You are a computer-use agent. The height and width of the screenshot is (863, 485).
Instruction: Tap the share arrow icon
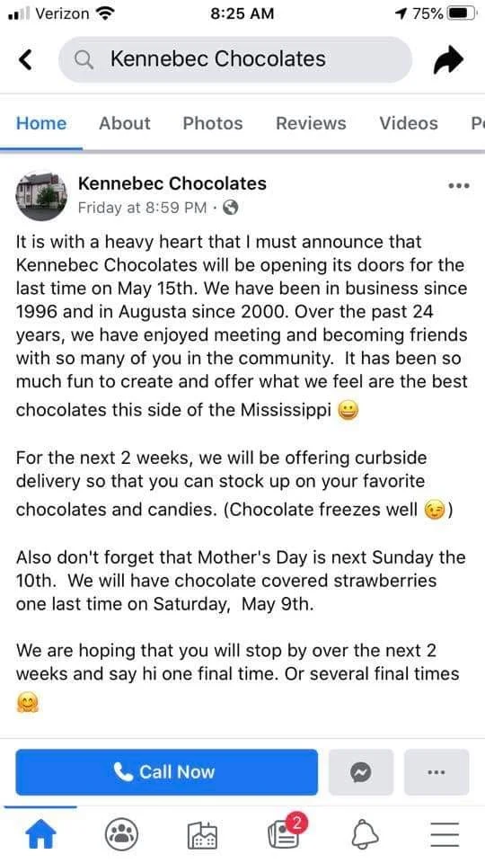[448, 60]
